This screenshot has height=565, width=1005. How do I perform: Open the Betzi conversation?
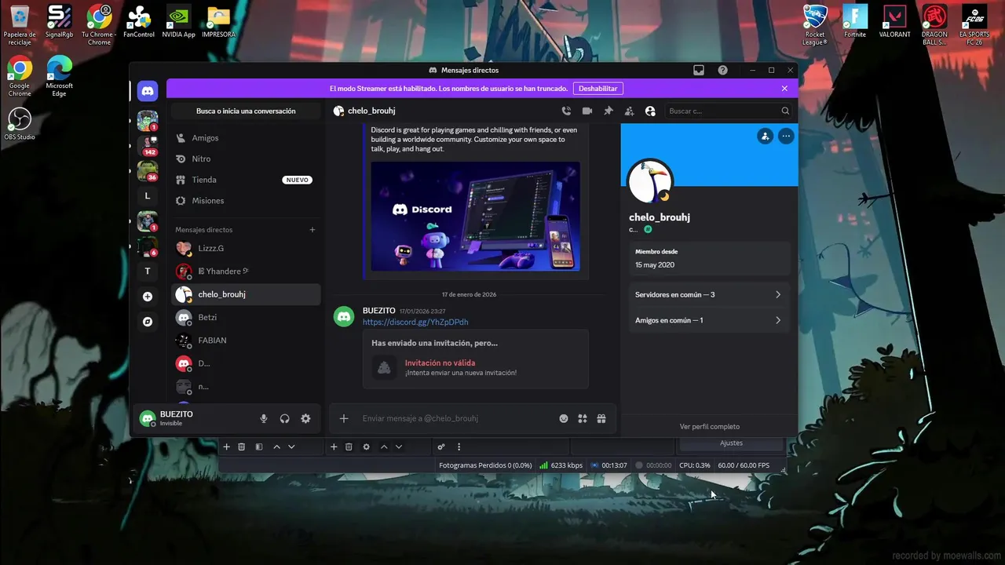(246, 318)
